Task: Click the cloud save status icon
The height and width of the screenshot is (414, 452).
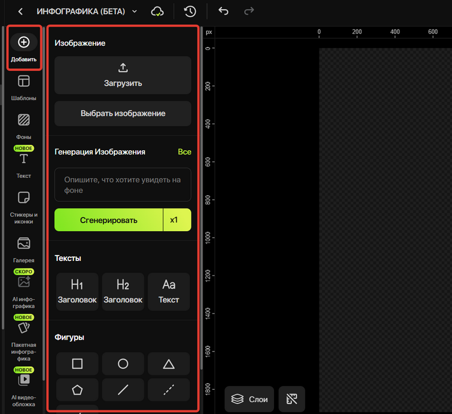Action: click(x=157, y=11)
